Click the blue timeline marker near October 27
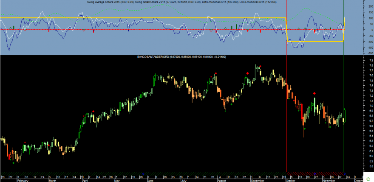 pos(314,174)
